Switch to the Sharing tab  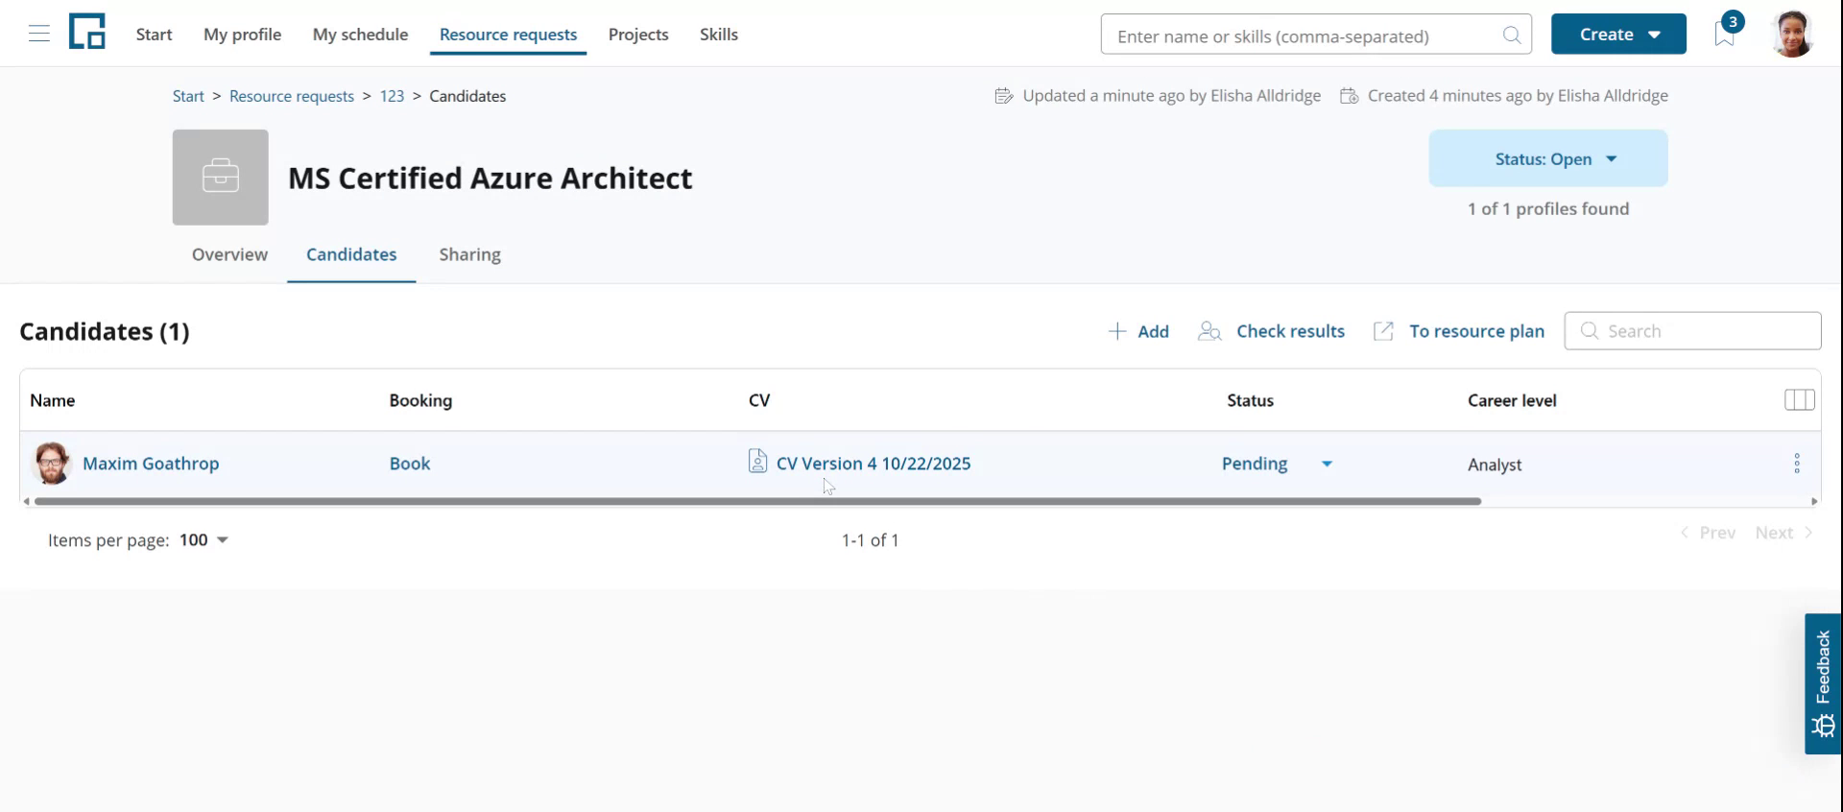(470, 254)
